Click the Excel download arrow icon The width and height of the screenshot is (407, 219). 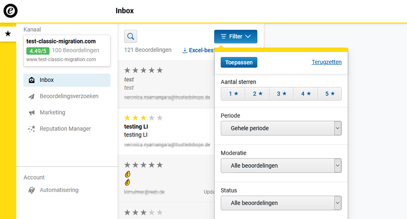pos(185,50)
